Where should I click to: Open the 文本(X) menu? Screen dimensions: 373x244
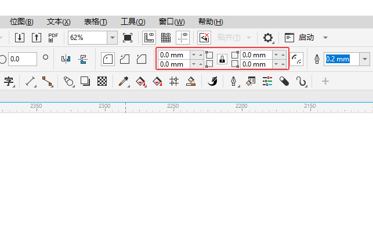[59, 22]
